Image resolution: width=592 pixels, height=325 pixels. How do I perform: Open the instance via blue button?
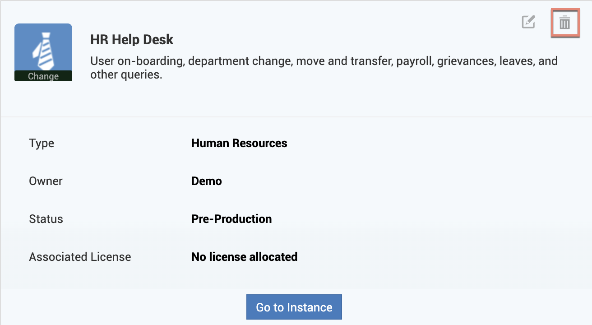(294, 307)
